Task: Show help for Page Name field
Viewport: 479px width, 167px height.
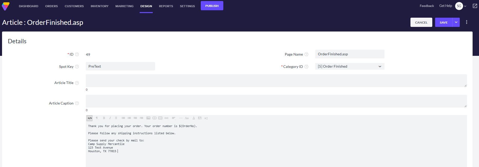Action: tap(306, 54)
